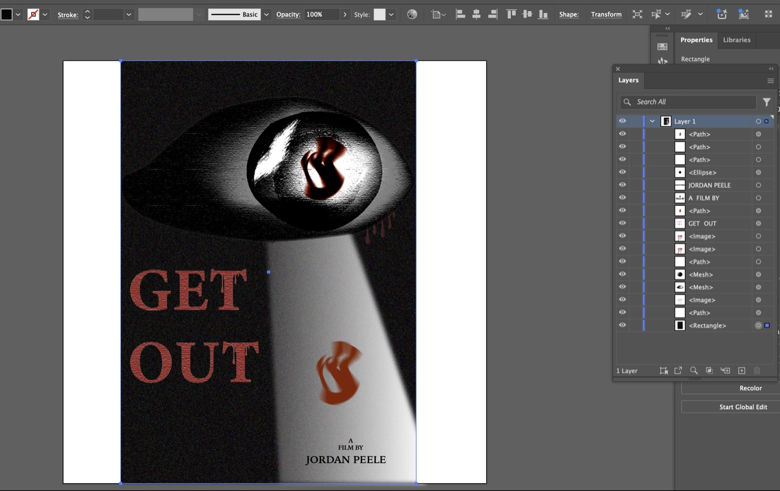This screenshot has width=780, height=491.
Task: Open the Basic brush definition dropdown
Action: (266, 14)
